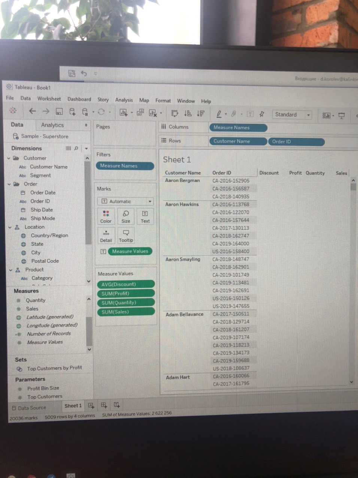The height and width of the screenshot is (478, 358).
Task: Click the Measure Names pill in Filters
Action: coord(125,166)
